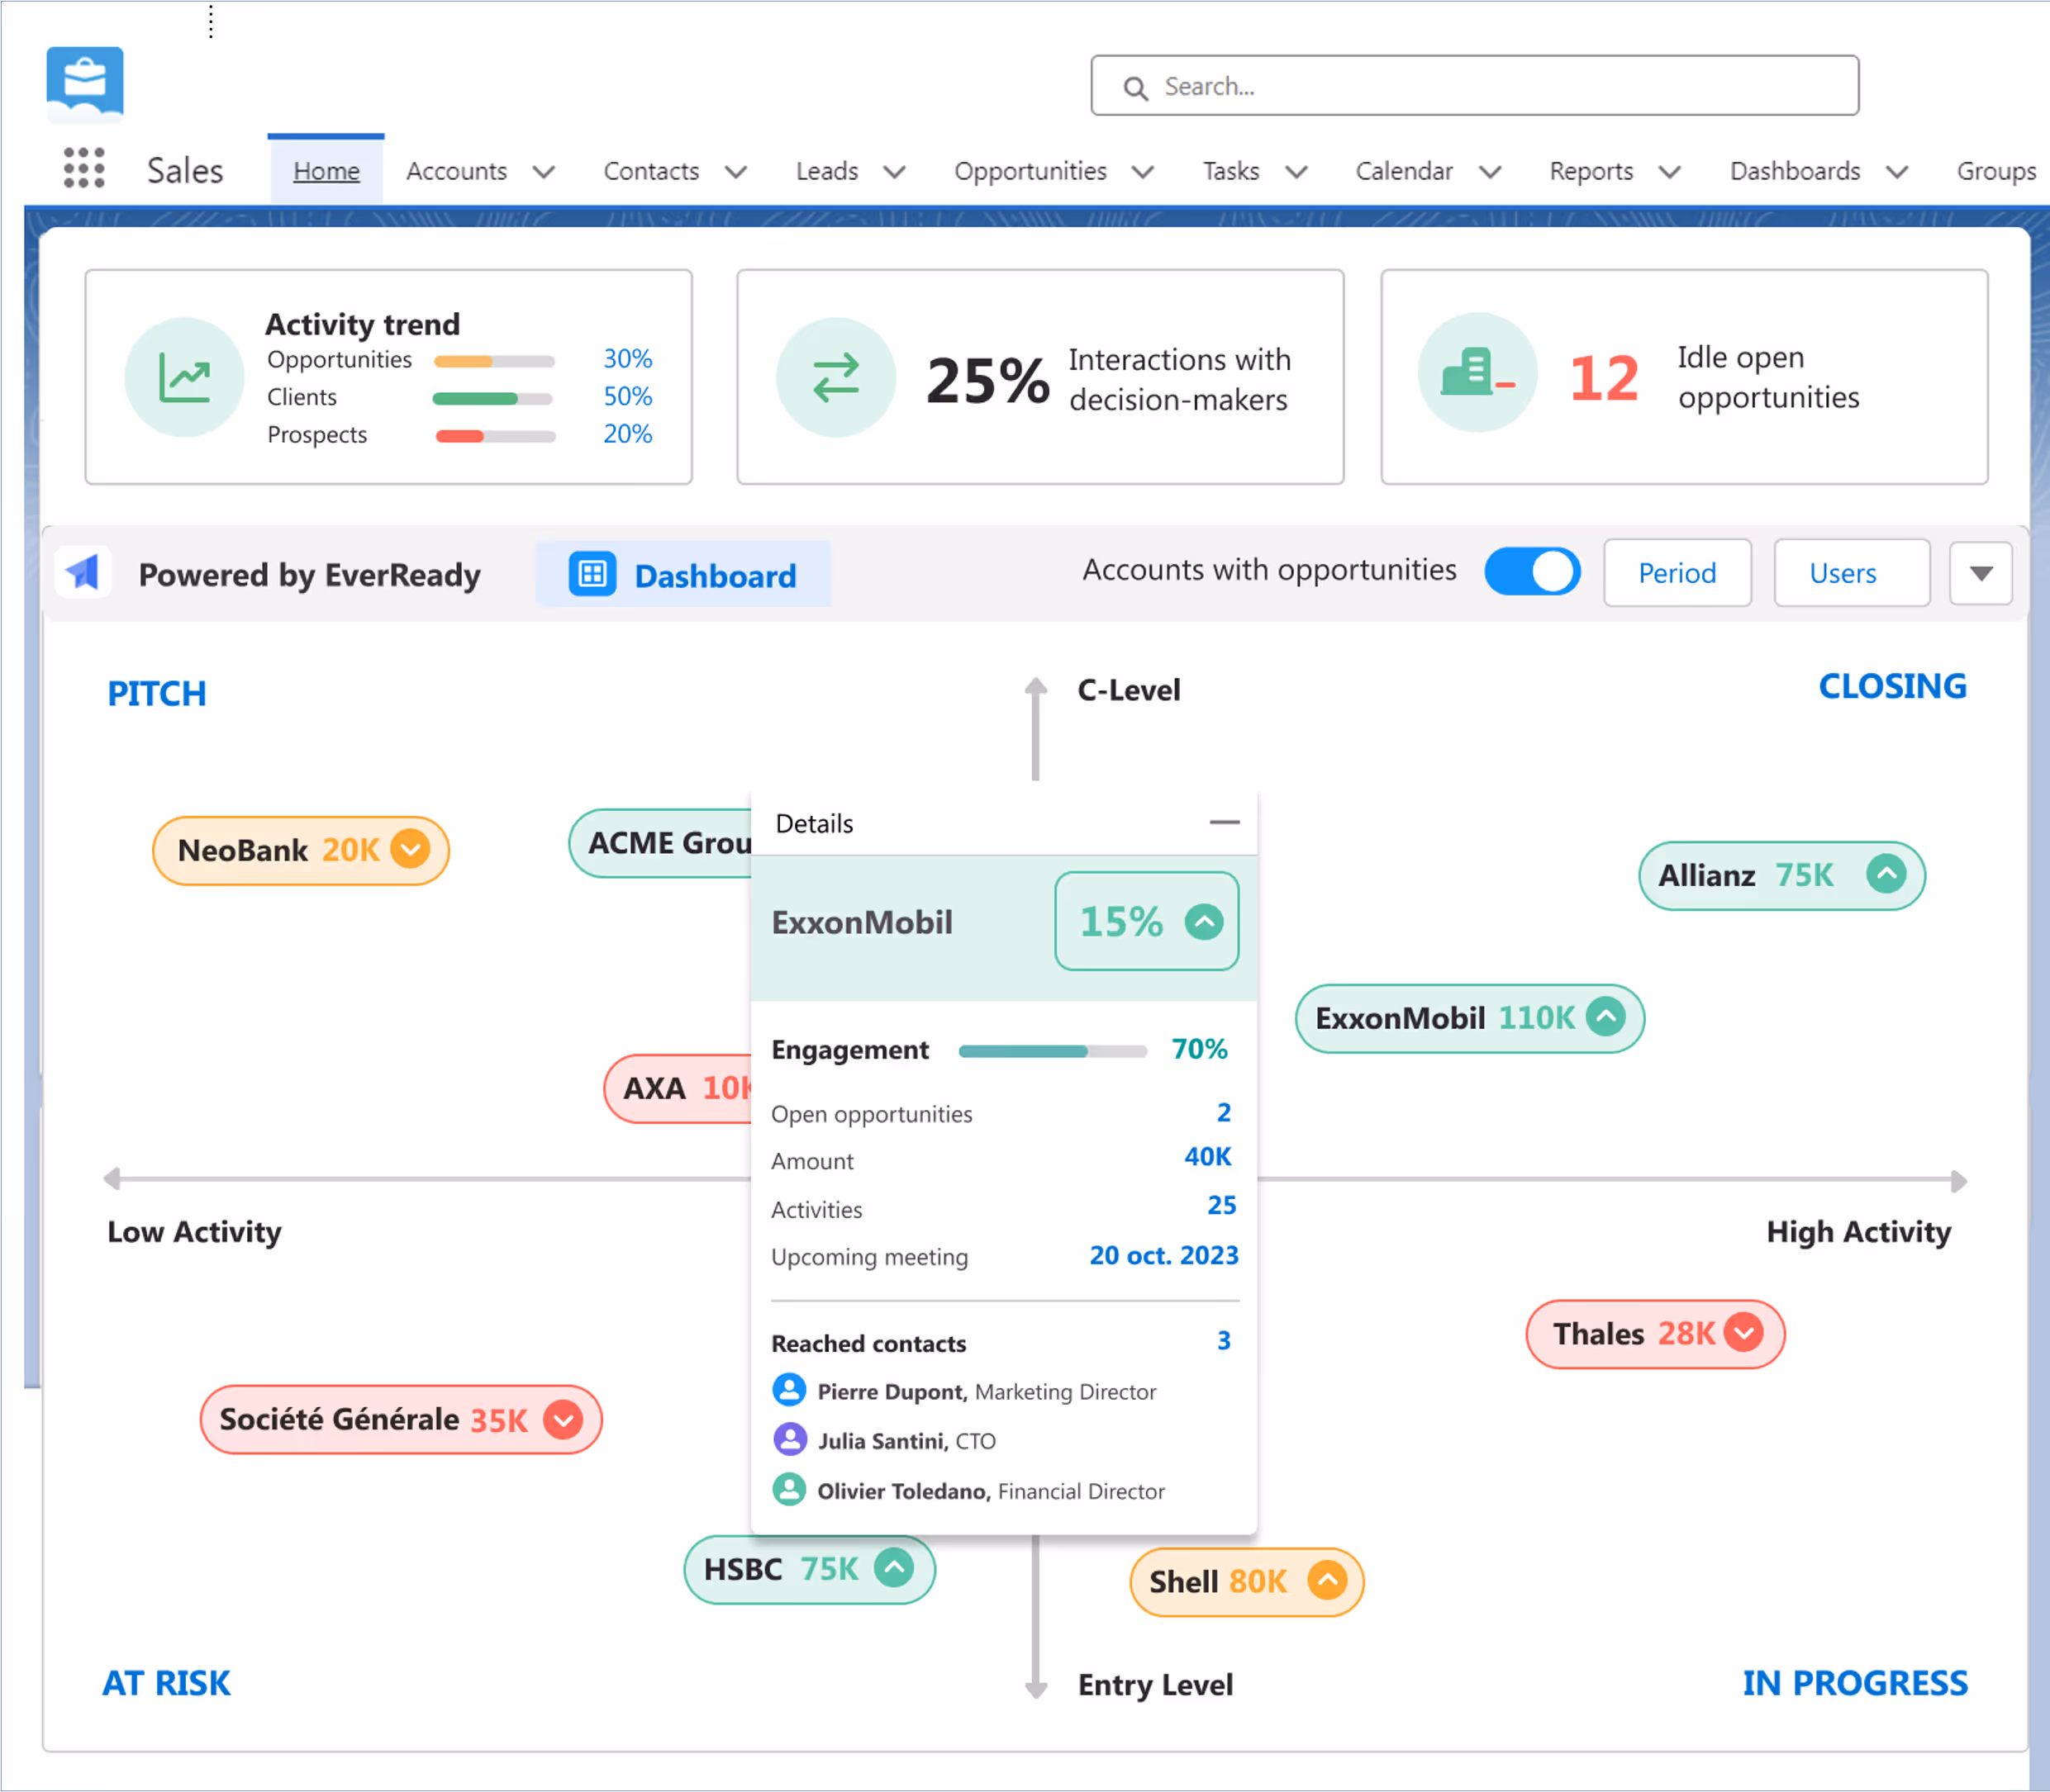The width and height of the screenshot is (2050, 1792).
Task: Expand the Accounts tab dropdown chevron
Action: pos(543,172)
